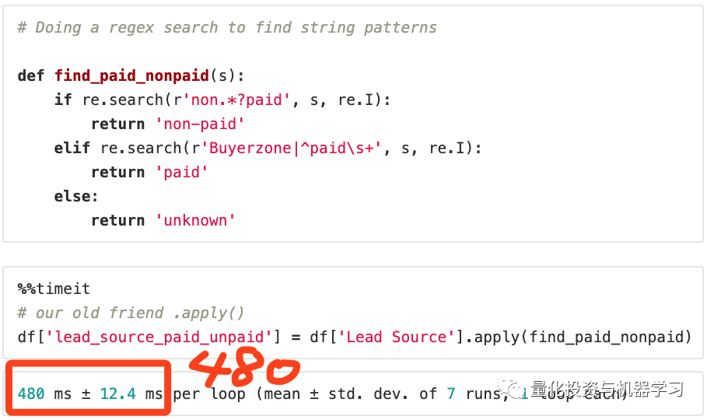This screenshot has height=420, width=707.
Task: Click the 'else:' keyword line
Action: tap(75, 196)
